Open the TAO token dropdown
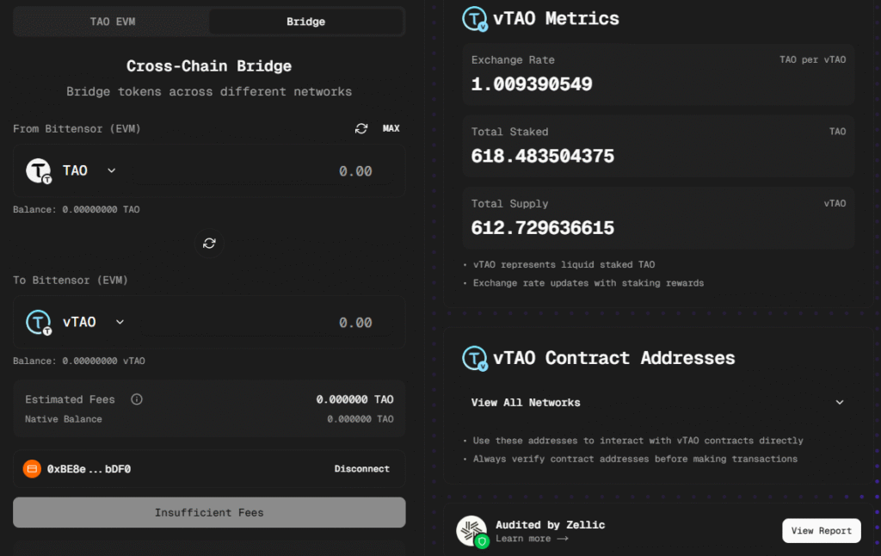This screenshot has height=556, width=881. click(x=111, y=170)
